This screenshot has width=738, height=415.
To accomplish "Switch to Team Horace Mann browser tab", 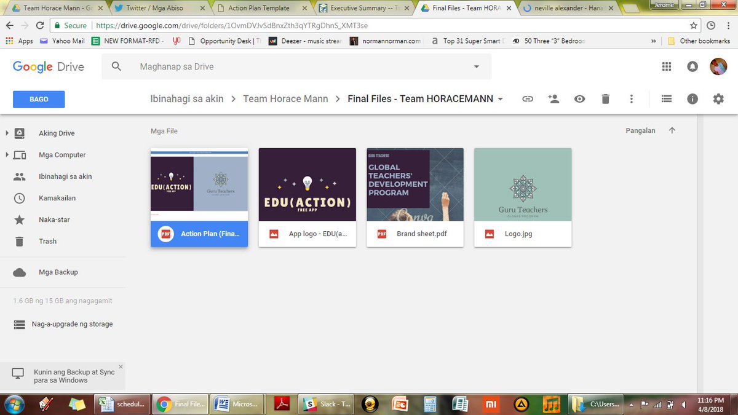I will tap(57, 8).
